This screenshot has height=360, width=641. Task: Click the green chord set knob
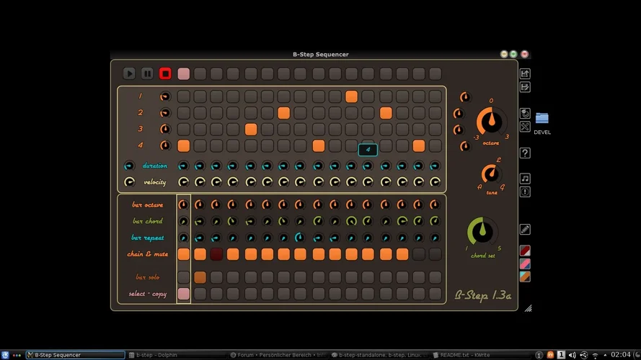click(482, 231)
